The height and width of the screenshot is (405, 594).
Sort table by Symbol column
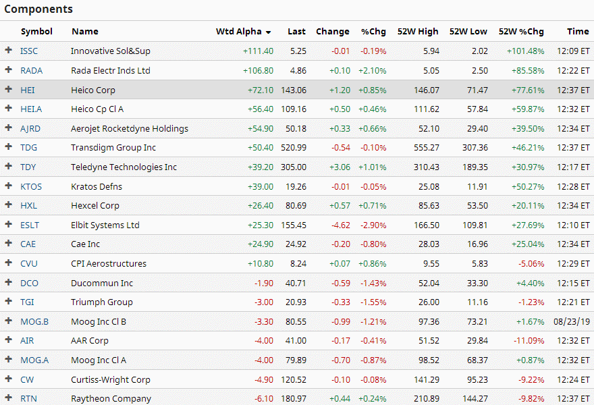coord(36,32)
